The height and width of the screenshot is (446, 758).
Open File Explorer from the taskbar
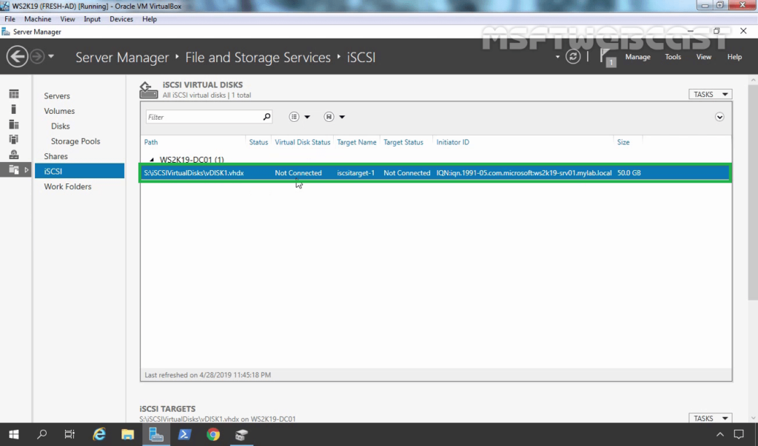pyautogui.click(x=127, y=434)
